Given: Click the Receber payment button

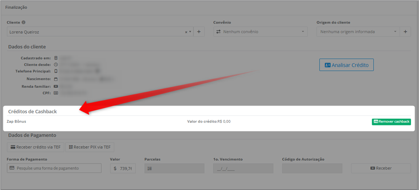Looking at the screenshot, I should [381, 168].
